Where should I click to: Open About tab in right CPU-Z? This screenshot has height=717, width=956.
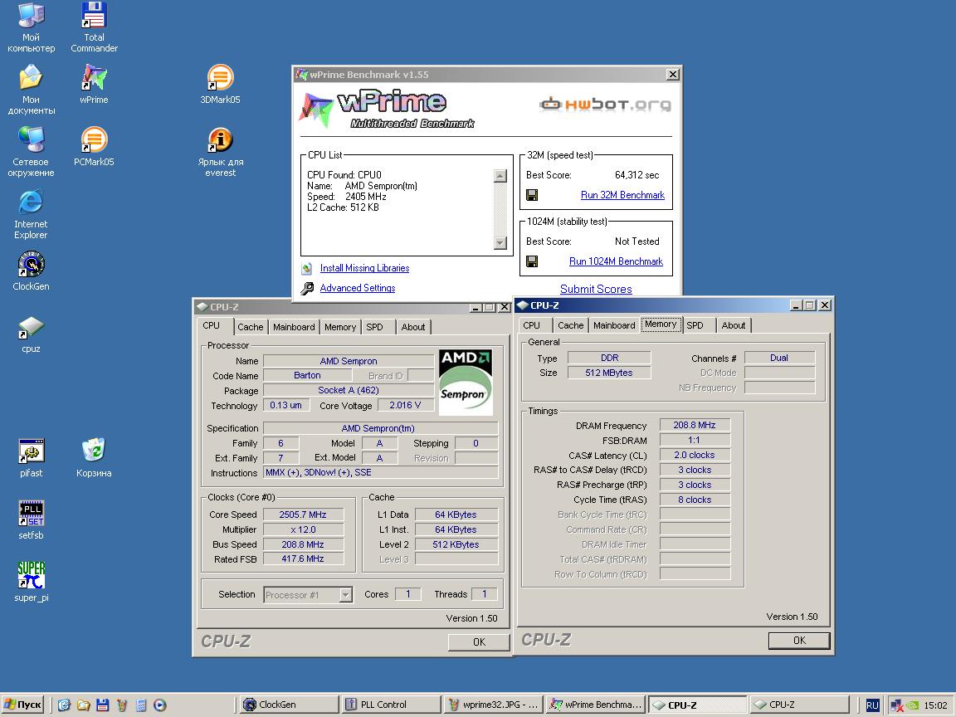point(734,325)
